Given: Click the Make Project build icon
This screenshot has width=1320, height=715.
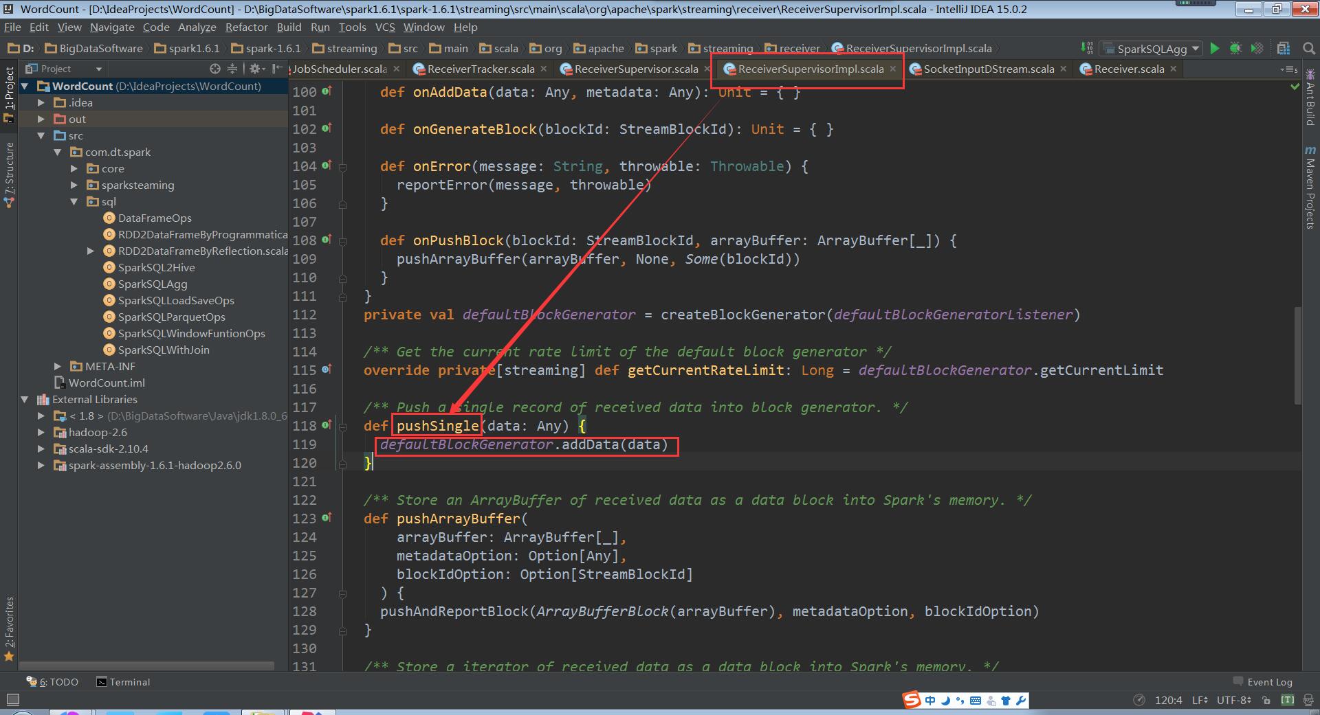Looking at the screenshot, I should tap(1086, 48).
